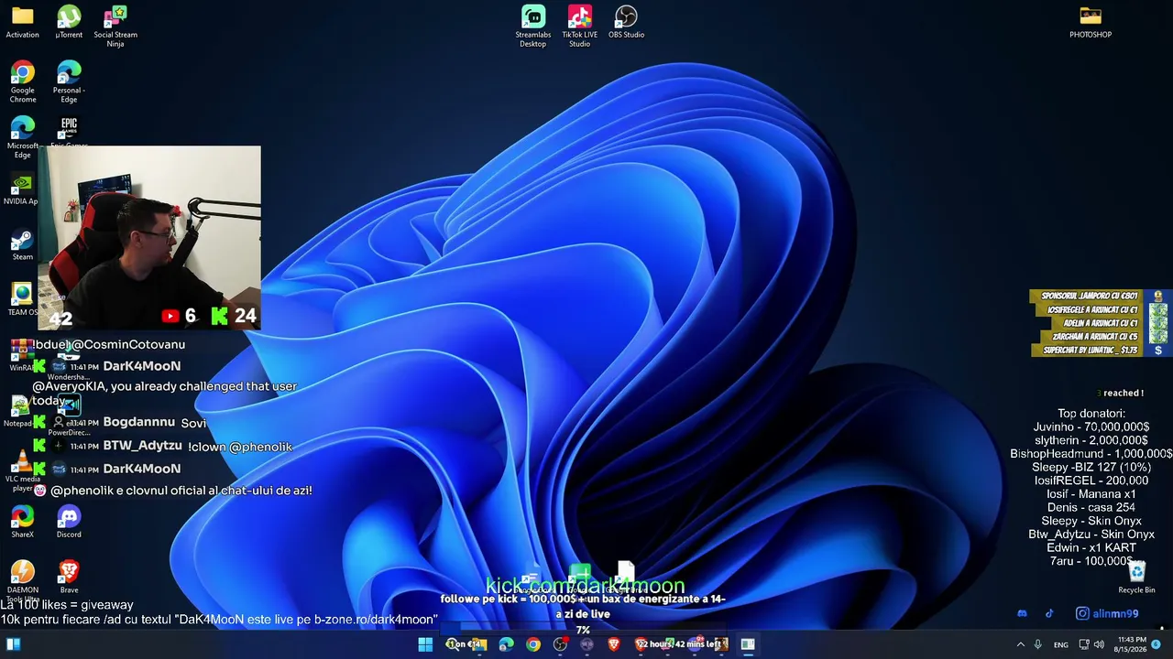Image resolution: width=1173 pixels, height=659 pixels.
Task: Switch to Microsoft Edge on the taskbar
Action: point(506,644)
